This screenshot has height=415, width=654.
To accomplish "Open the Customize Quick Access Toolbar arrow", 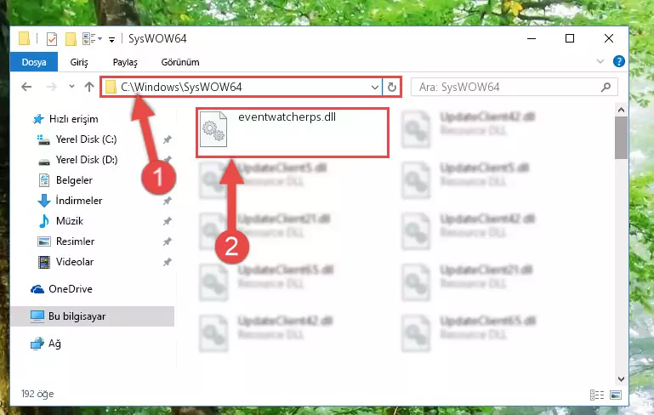I will (x=111, y=40).
